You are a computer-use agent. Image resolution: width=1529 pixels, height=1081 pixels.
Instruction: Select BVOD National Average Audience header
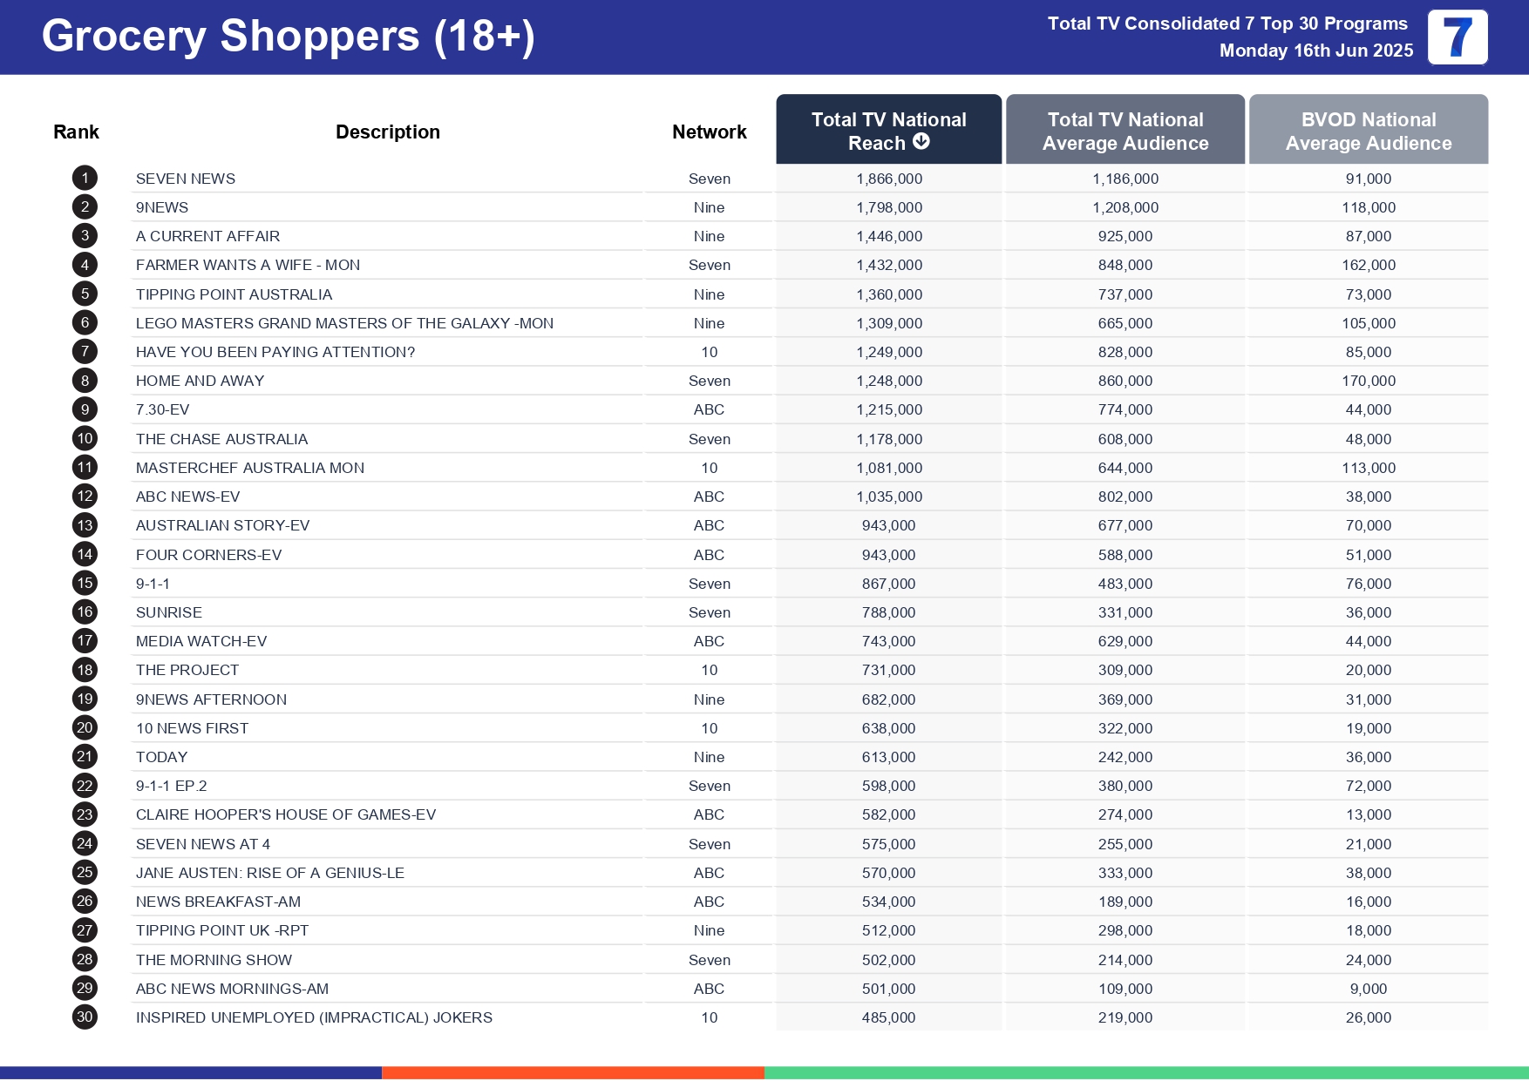pos(1368,131)
